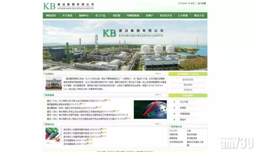Click the more link in 最新公告 section

pos(158,124)
